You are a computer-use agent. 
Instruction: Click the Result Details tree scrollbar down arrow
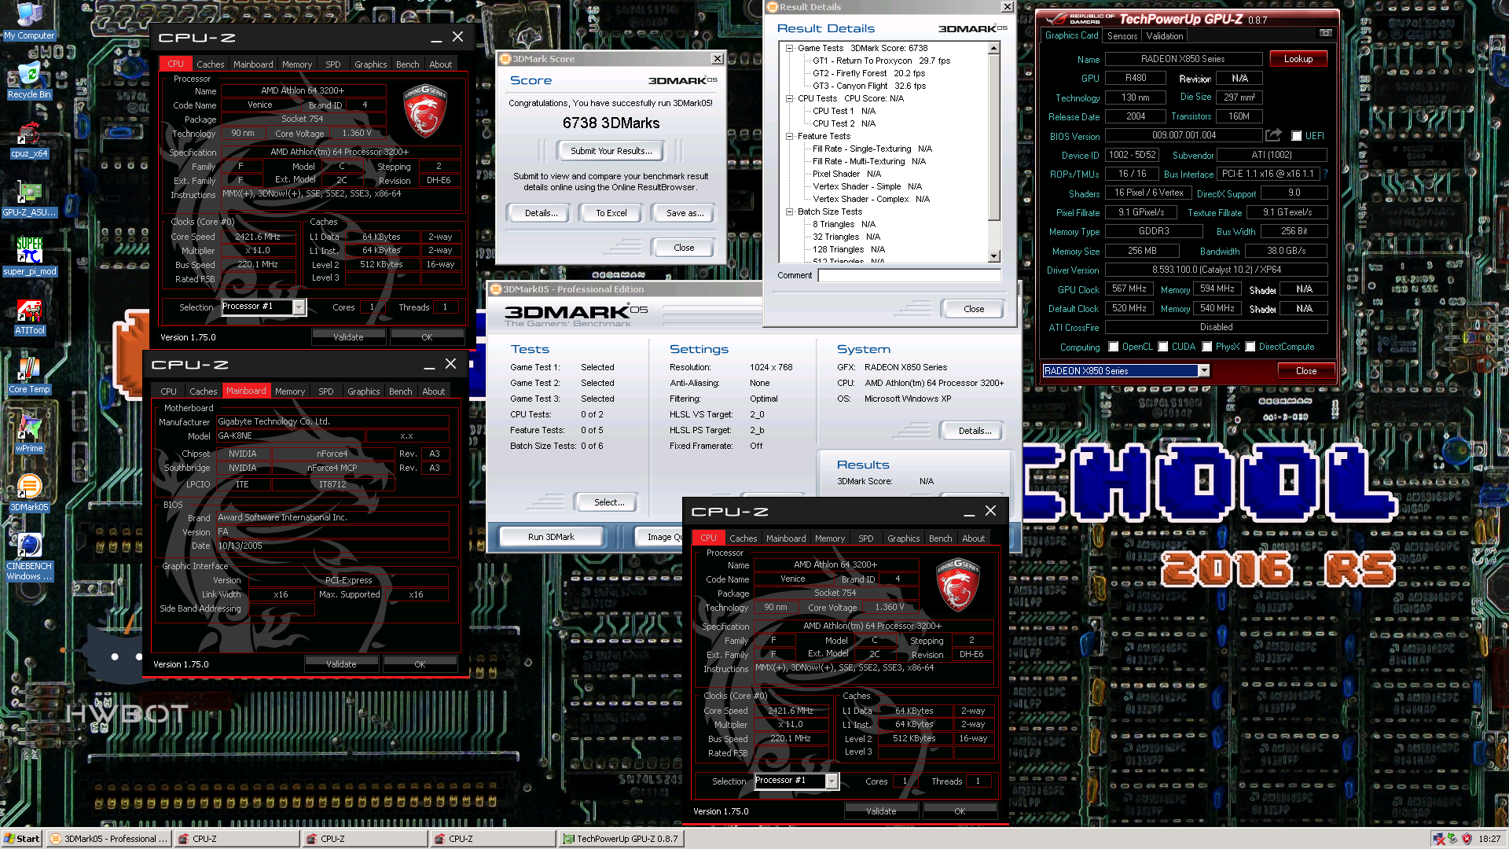993,256
